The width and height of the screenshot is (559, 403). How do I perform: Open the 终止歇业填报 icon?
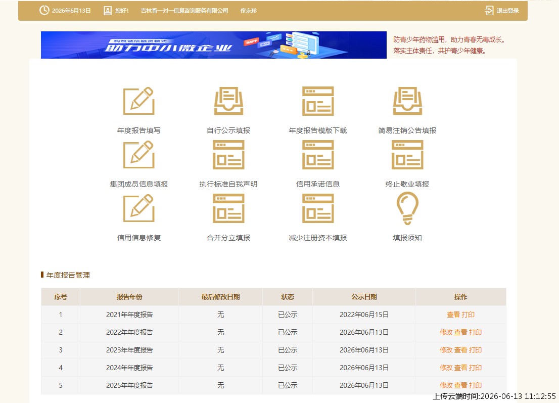pyautogui.click(x=407, y=154)
